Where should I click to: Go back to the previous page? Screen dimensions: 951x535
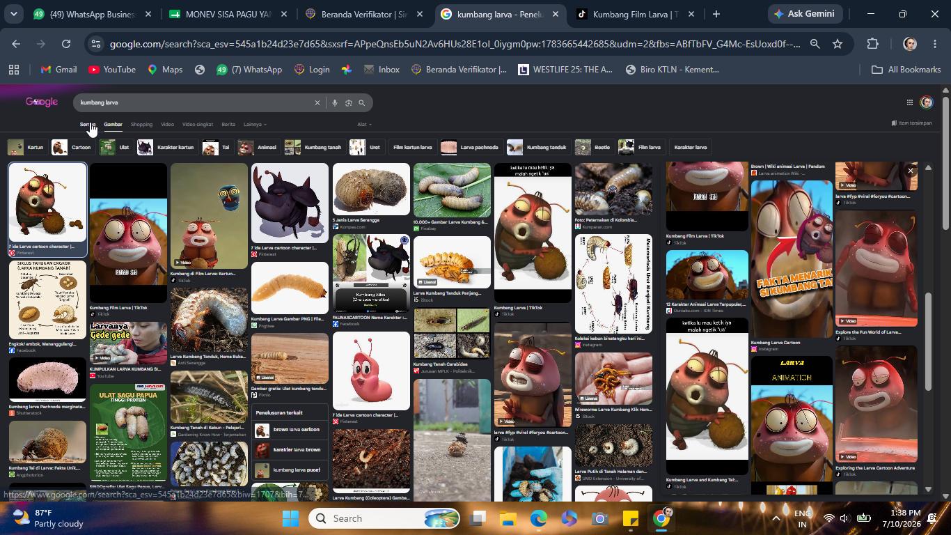[x=16, y=44]
